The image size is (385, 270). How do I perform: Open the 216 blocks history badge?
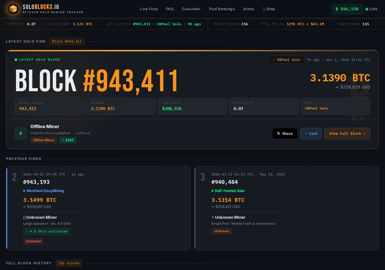tap(69, 263)
